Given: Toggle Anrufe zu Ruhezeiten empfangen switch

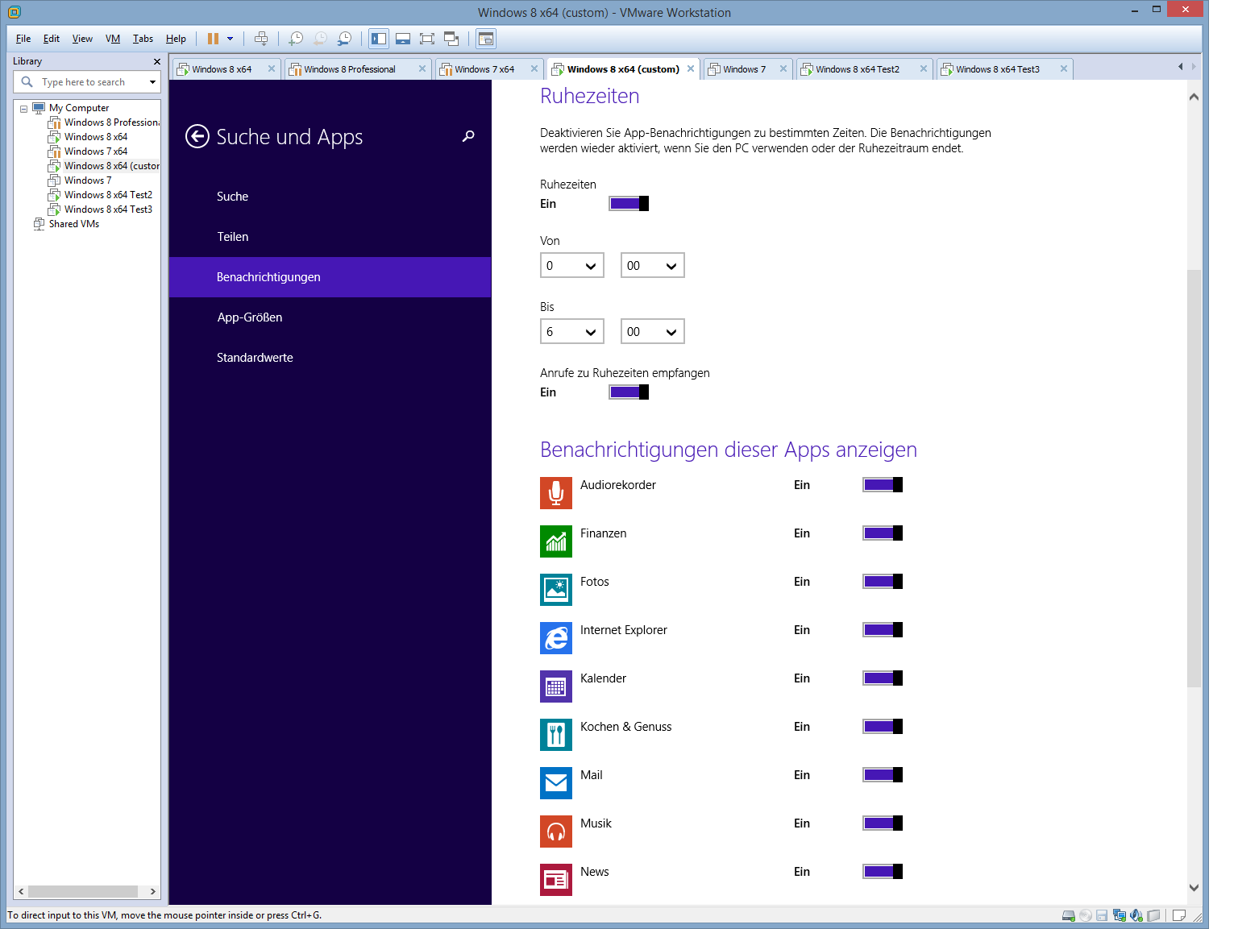Looking at the screenshot, I should click(x=629, y=392).
